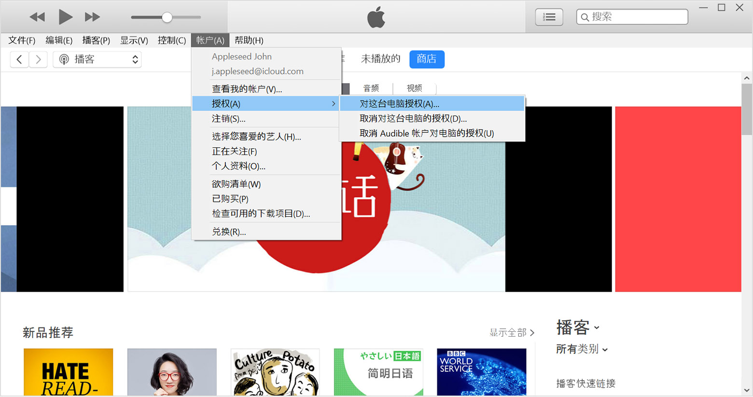Click the Appleseed John account name
The height and width of the screenshot is (397, 753).
coord(242,57)
